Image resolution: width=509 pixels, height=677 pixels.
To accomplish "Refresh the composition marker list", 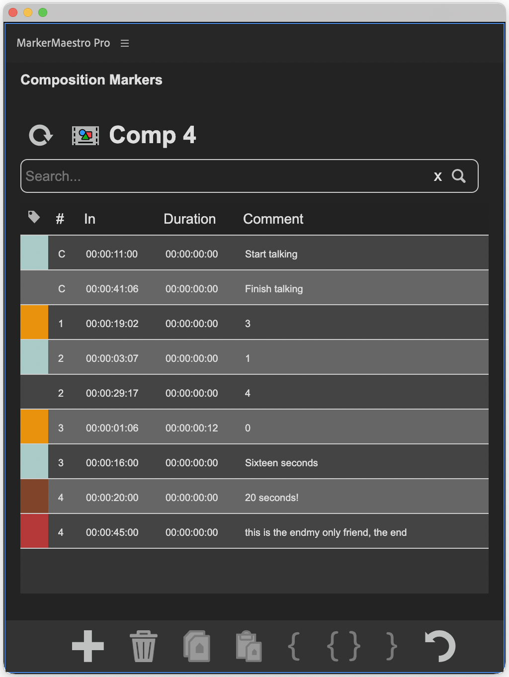I will [x=41, y=135].
